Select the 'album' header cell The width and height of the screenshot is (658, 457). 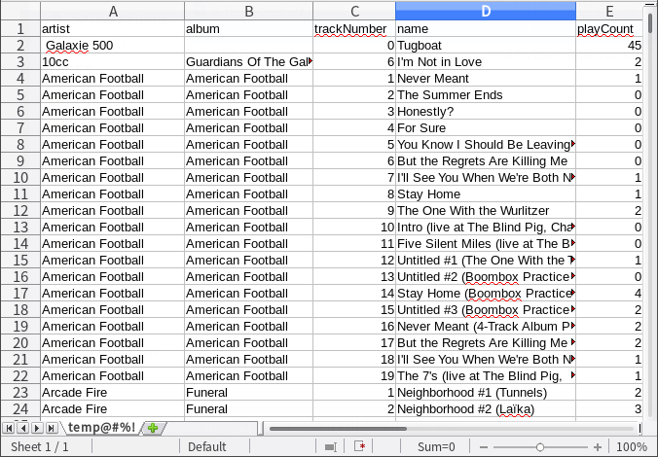click(x=248, y=28)
